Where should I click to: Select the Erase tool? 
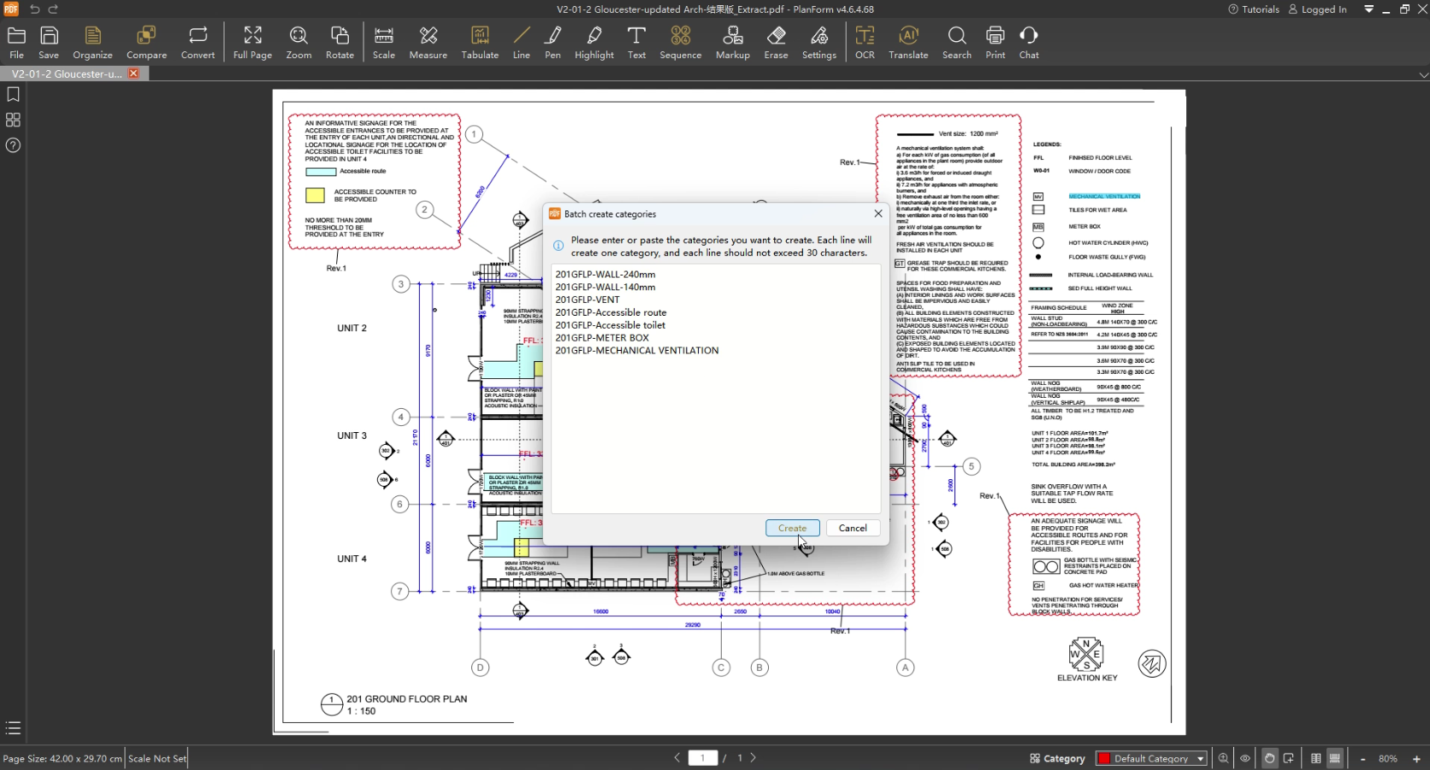click(776, 43)
